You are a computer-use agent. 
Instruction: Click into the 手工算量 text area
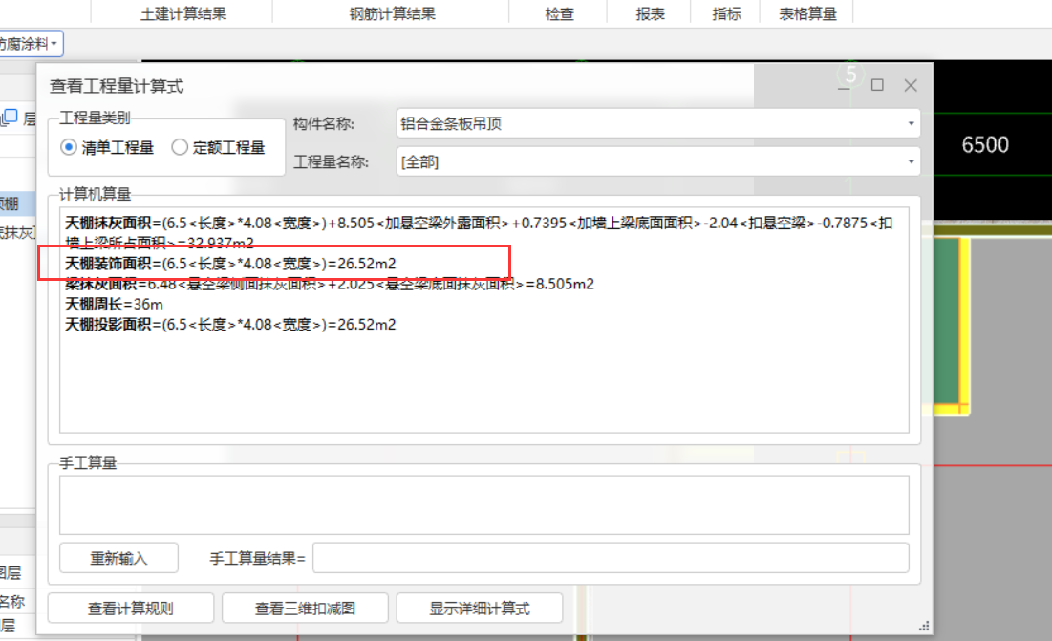[x=483, y=505]
